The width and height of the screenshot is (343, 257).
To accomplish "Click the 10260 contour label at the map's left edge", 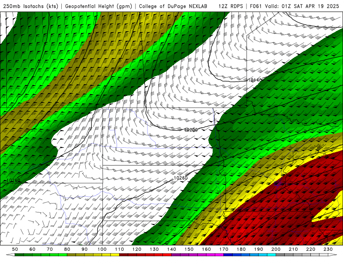I will tap(14, 180).
